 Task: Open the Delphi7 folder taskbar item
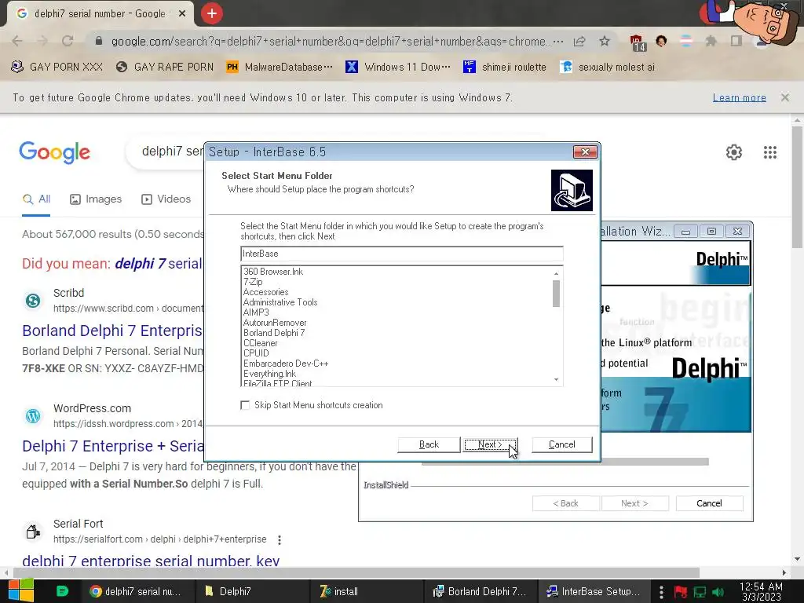click(252, 591)
